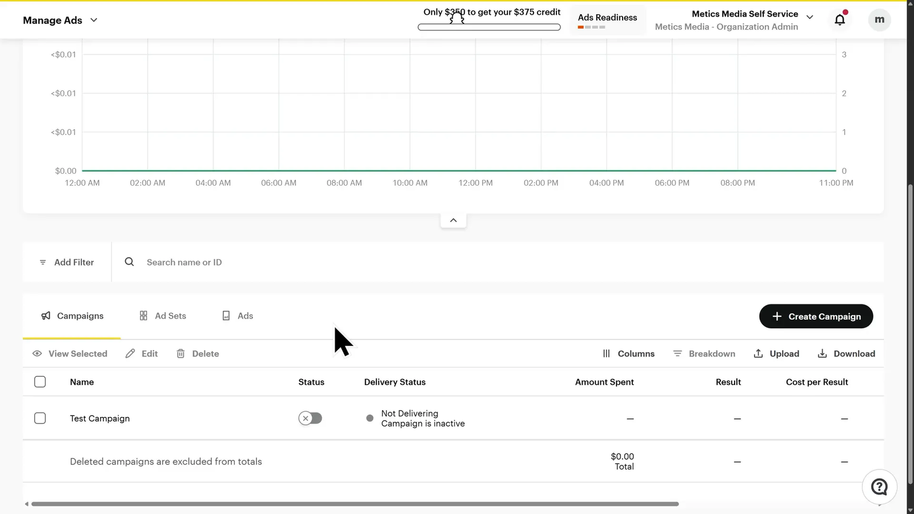Click the Amount Spent column header
This screenshot has height=514, width=914.
point(604,382)
